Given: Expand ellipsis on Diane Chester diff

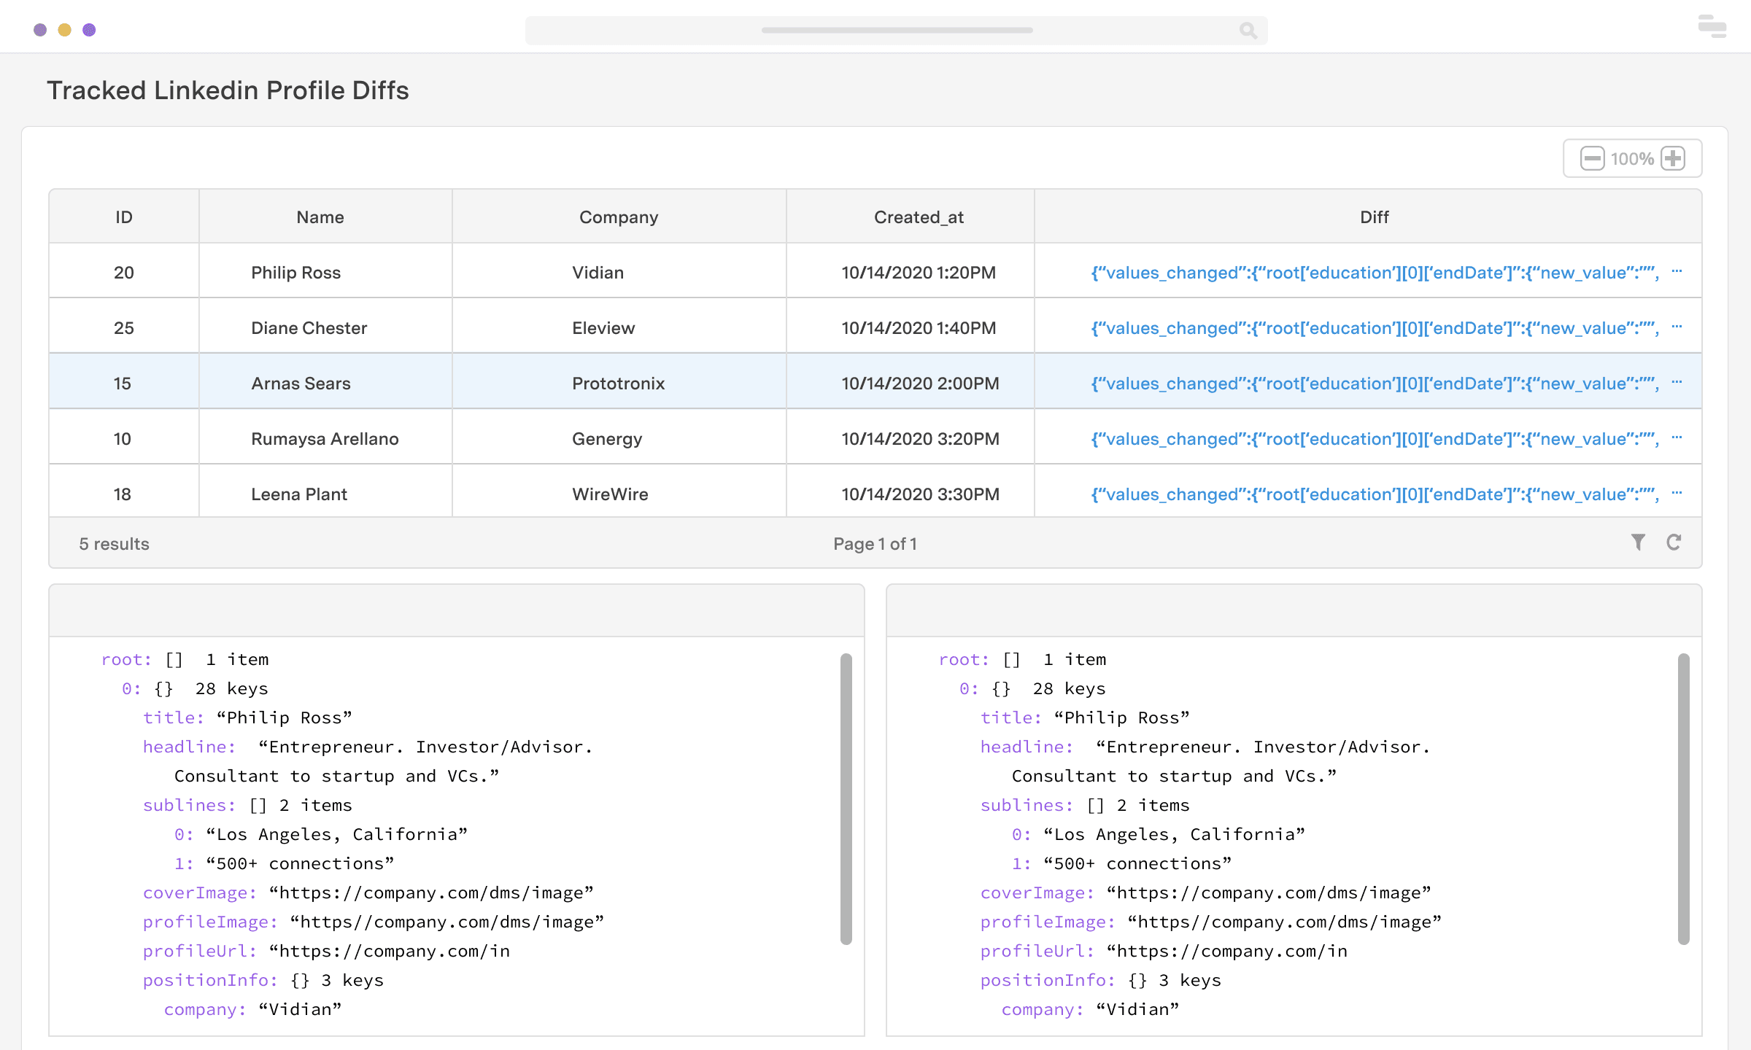Looking at the screenshot, I should (1677, 327).
